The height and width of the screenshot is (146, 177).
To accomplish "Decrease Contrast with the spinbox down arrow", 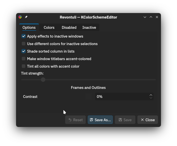I will (151, 98).
